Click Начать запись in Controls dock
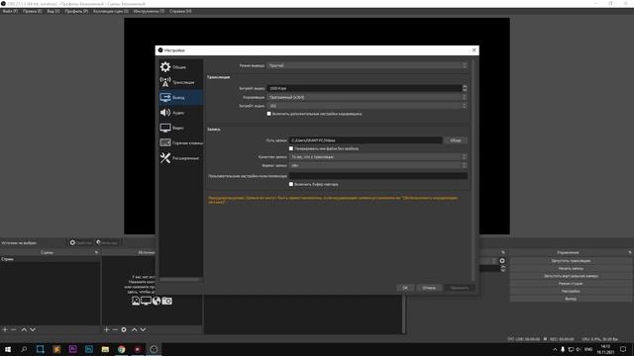The width and height of the screenshot is (634, 356). tap(571, 268)
